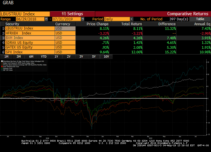Click the GRAB title text

coord(8,3)
